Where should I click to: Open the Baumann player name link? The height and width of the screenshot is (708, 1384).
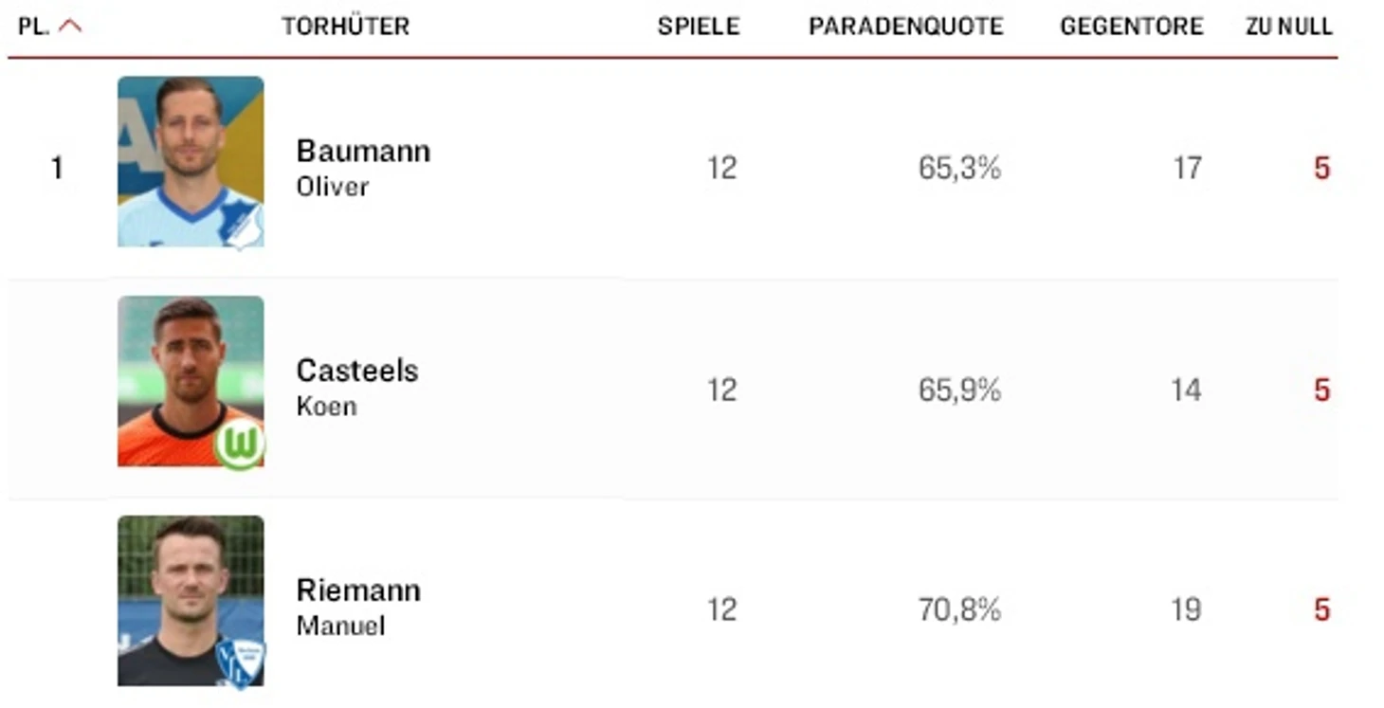(363, 151)
